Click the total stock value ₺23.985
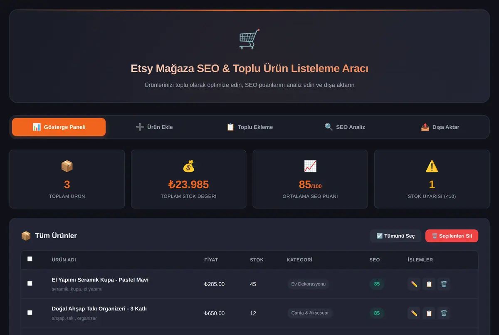The height and width of the screenshot is (335, 499). pos(188,185)
